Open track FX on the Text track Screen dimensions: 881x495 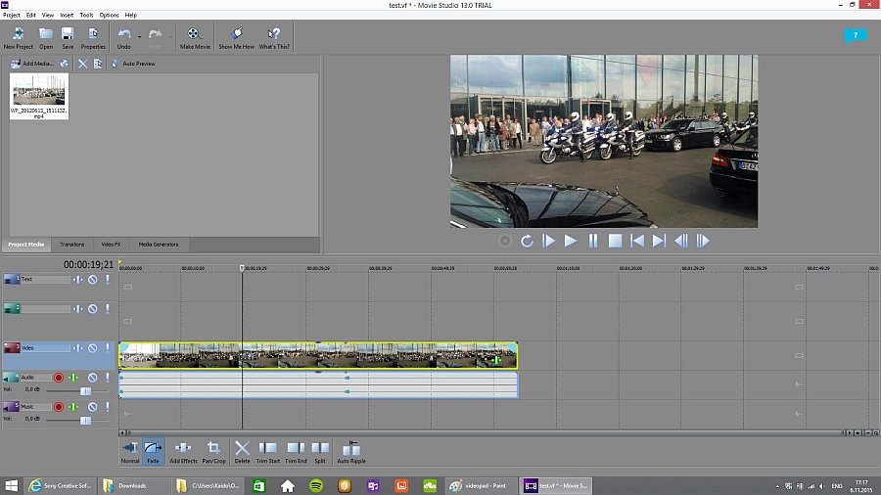click(x=77, y=280)
